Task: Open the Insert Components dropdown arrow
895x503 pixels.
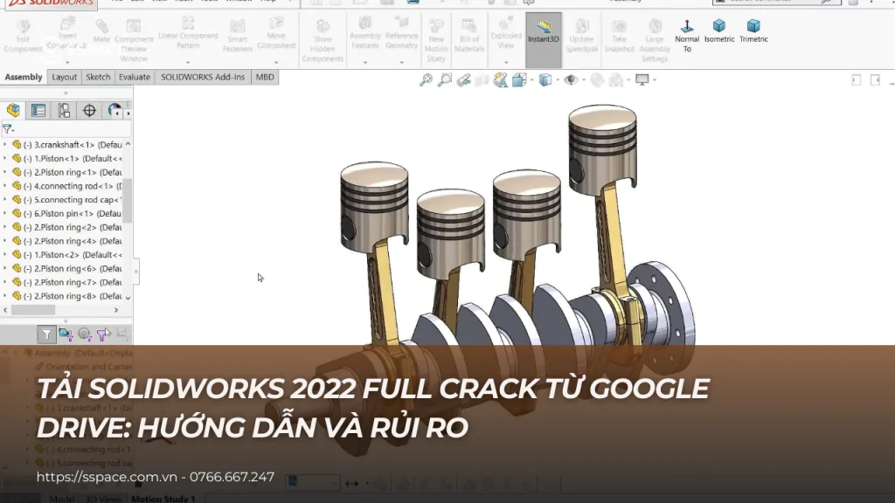Action: tap(67, 62)
